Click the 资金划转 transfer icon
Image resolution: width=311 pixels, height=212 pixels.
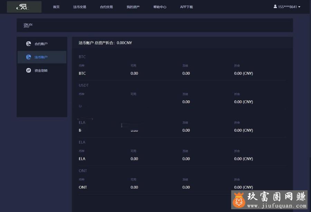[29, 70]
